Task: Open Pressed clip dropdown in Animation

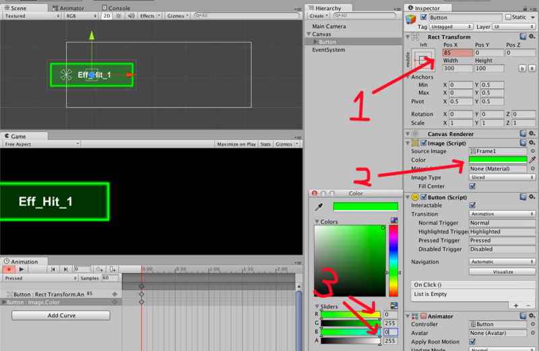Action: coord(40,278)
